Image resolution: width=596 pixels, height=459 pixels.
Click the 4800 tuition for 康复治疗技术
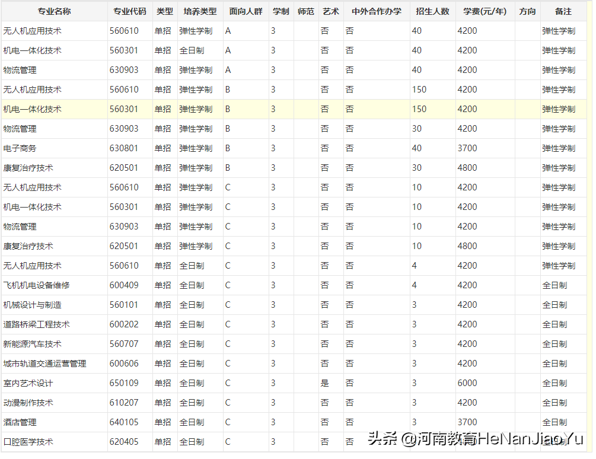pyautogui.click(x=466, y=168)
